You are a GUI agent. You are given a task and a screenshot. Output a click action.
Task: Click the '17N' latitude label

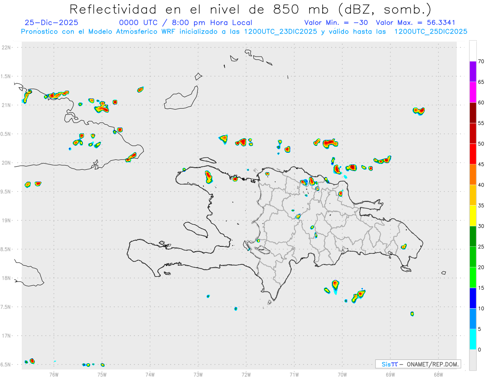pos(7,336)
